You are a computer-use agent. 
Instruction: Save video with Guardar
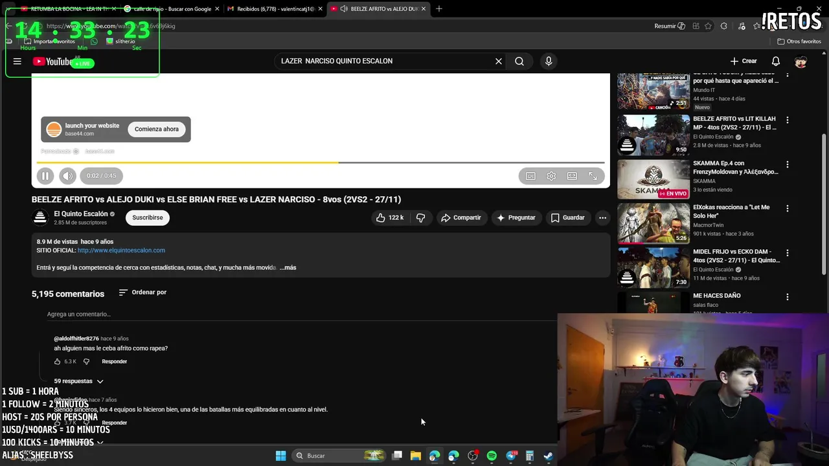point(567,217)
